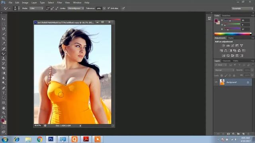Select the Horizontal Type tool
This screenshot has height=143, width=255.
[4, 93]
